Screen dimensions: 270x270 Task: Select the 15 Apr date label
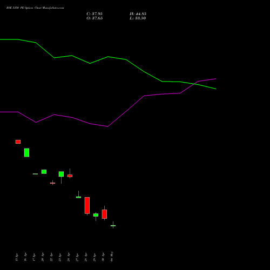(17, 257)
